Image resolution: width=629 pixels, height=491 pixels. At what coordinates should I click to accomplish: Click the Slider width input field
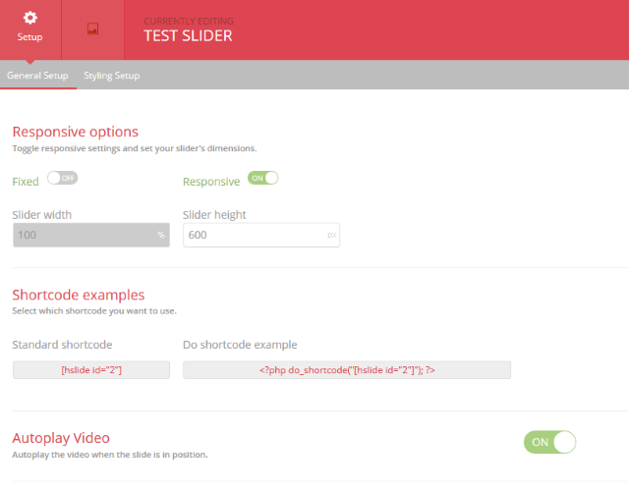pyautogui.click(x=84, y=236)
